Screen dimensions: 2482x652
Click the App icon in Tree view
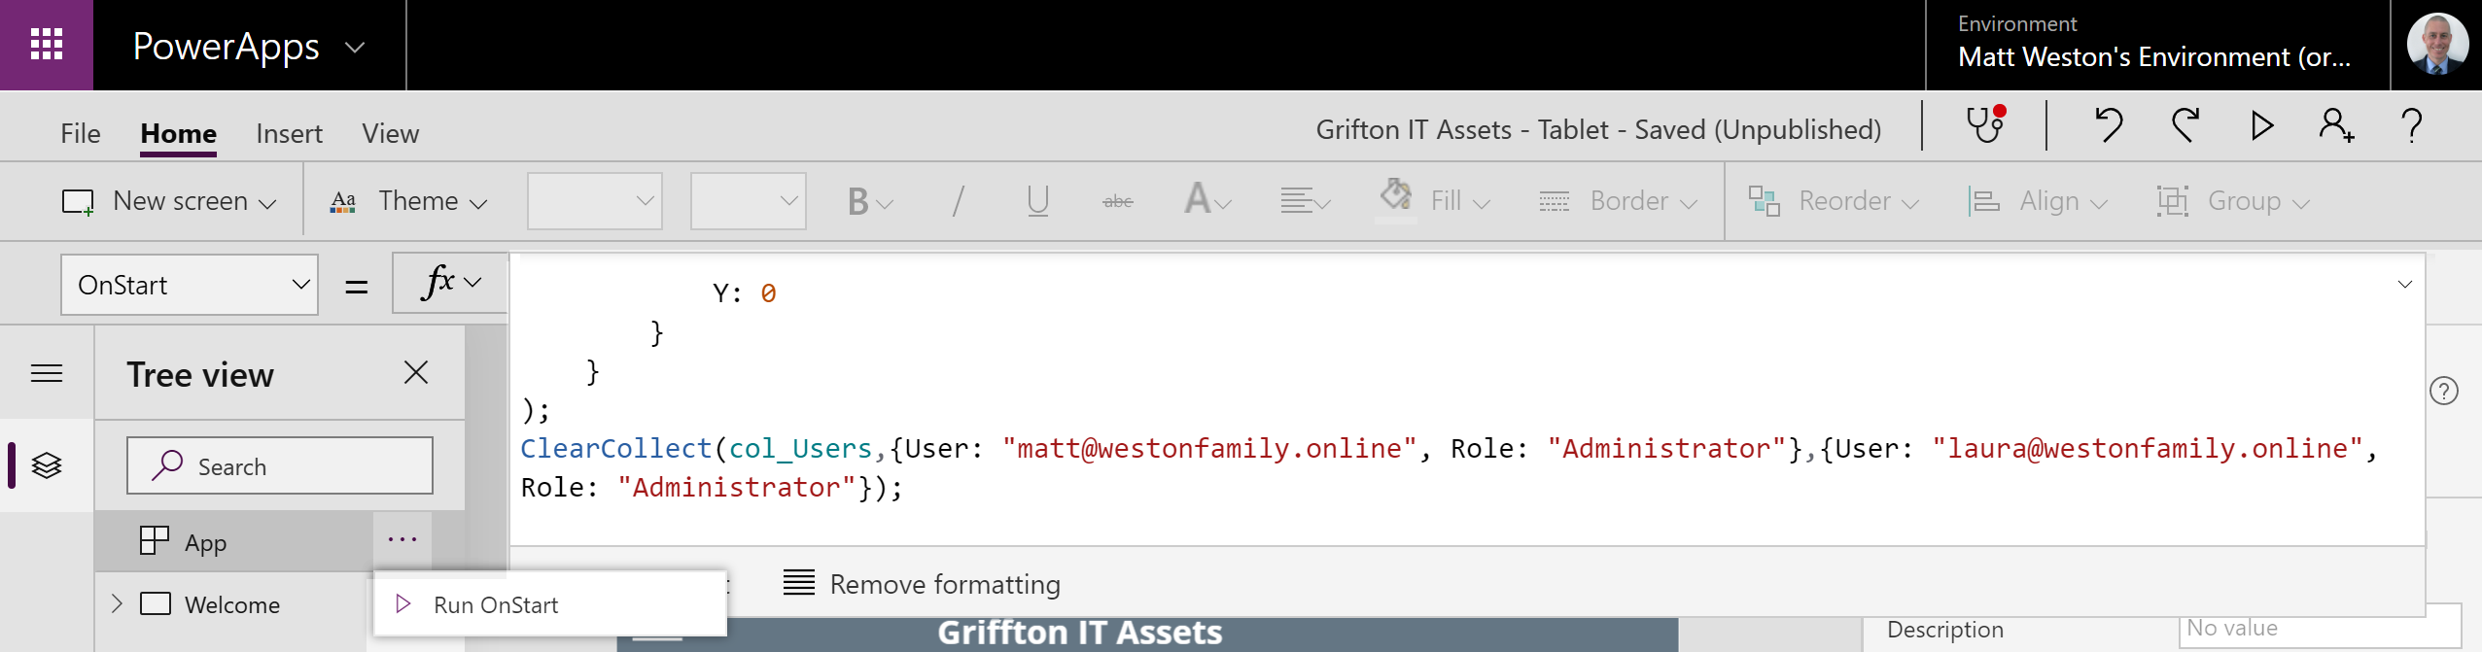pyautogui.click(x=154, y=541)
